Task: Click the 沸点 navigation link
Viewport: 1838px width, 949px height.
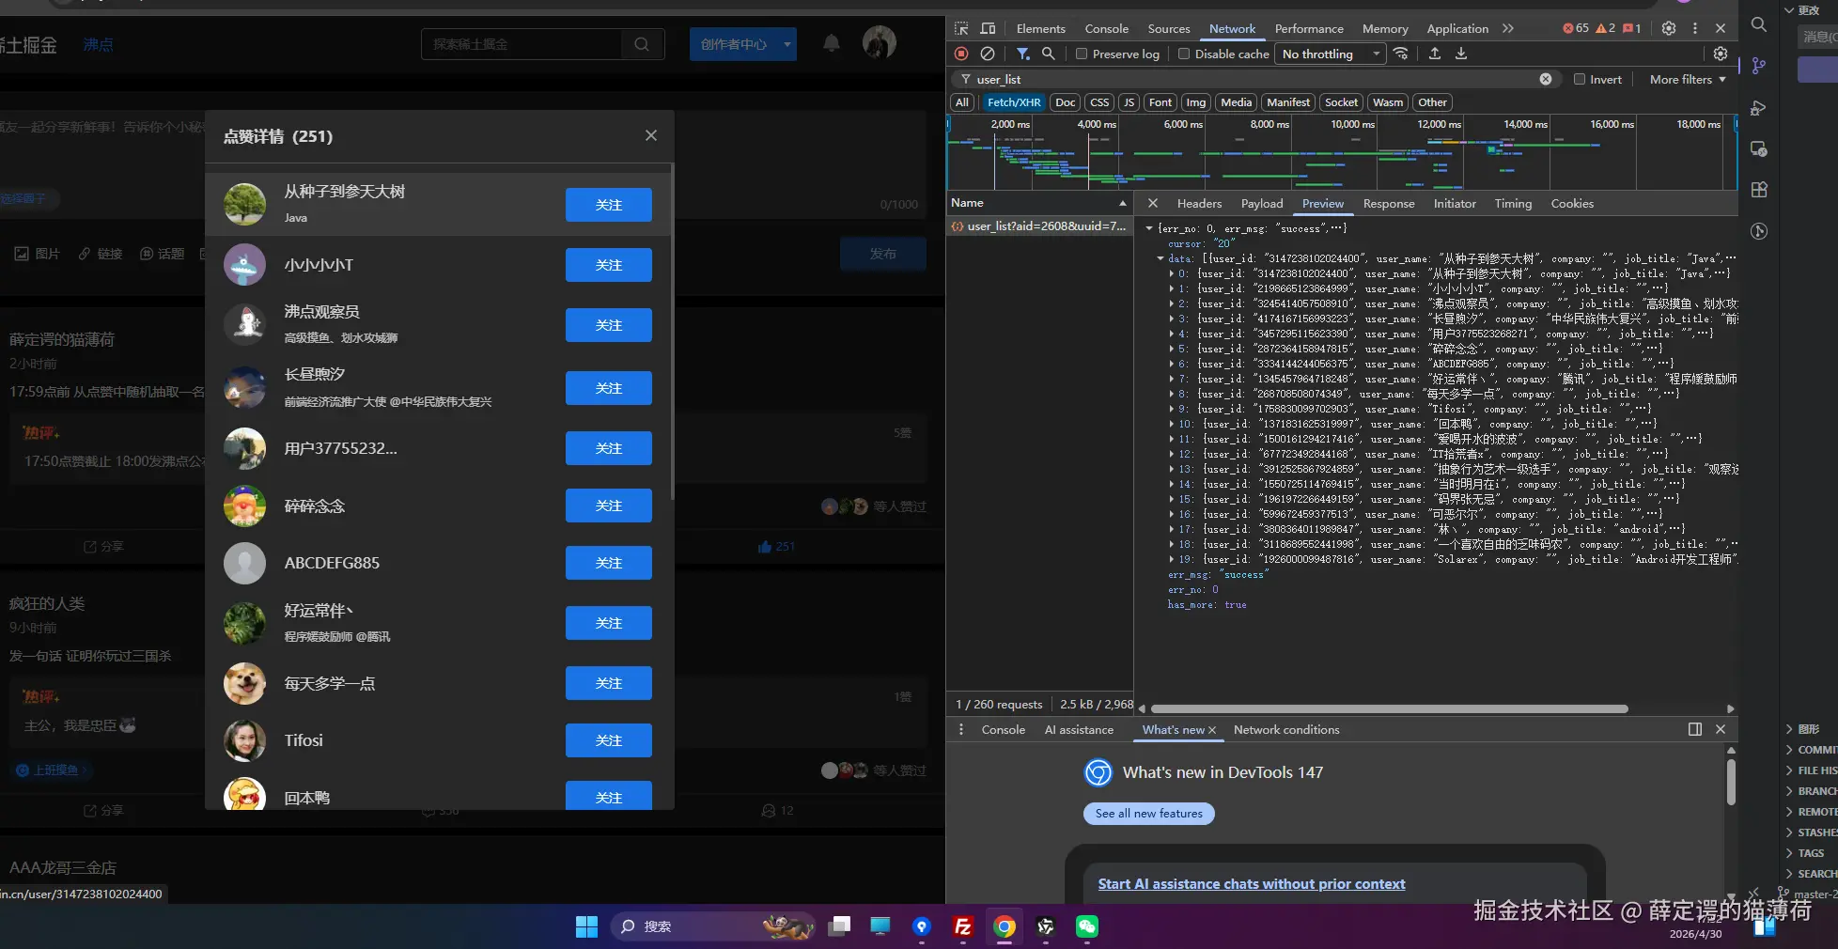Action: coord(98,44)
